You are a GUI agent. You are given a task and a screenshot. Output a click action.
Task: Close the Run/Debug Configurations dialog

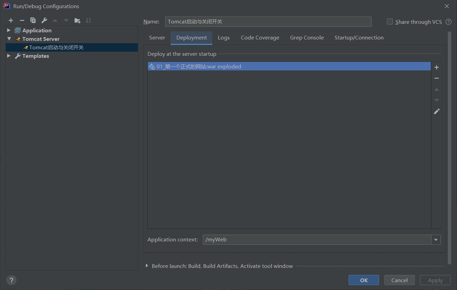click(x=446, y=6)
